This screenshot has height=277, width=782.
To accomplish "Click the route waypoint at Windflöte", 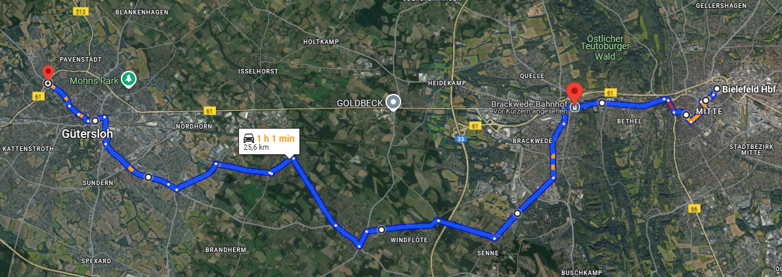I will pyautogui.click(x=381, y=230).
